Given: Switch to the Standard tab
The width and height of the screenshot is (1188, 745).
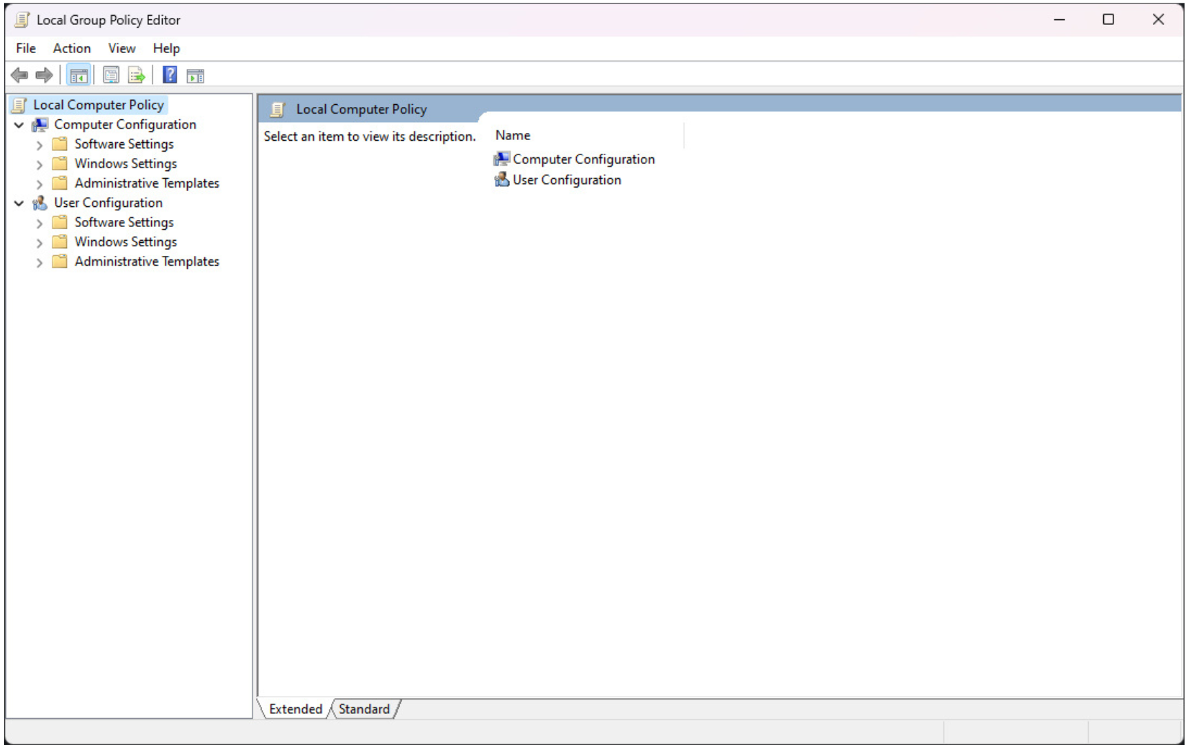Looking at the screenshot, I should tap(364, 709).
